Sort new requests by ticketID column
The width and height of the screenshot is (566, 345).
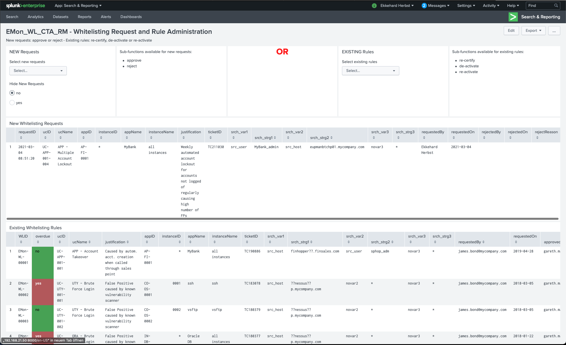(211, 138)
